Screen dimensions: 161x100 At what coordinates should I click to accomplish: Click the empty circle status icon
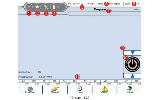click(62, 7)
